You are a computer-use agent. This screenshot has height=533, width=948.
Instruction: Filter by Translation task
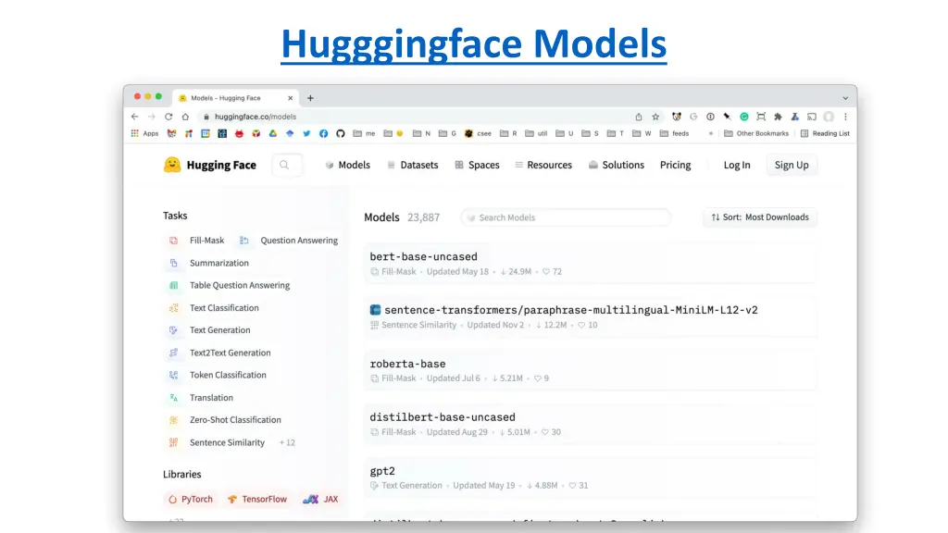[x=201, y=398]
